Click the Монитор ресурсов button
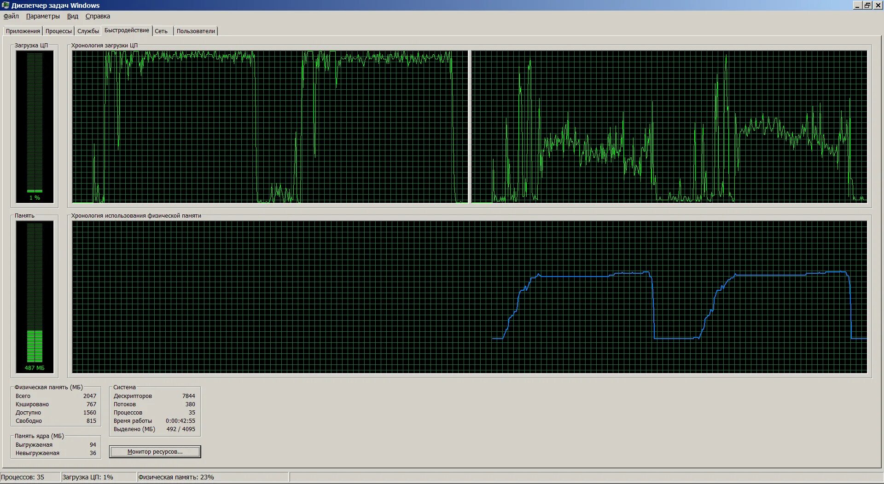 (155, 452)
